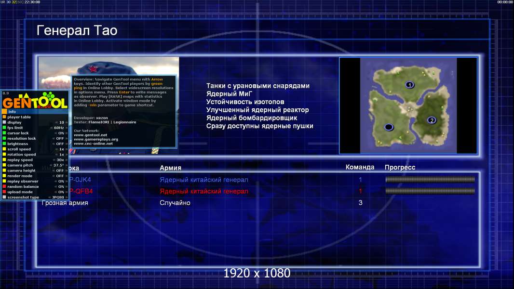Click the general portrait image
This screenshot has height=289, width=514.
[x=109, y=105]
